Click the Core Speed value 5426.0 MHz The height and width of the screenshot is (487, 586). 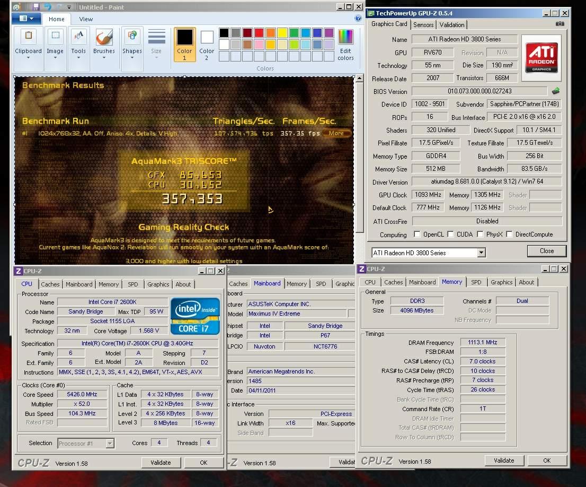[x=82, y=394]
